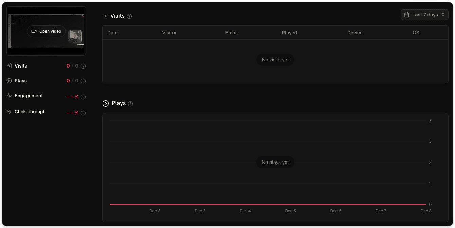Open the Visits help tooltip in sidebar
The image size is (455, 228).
point(83,66)
